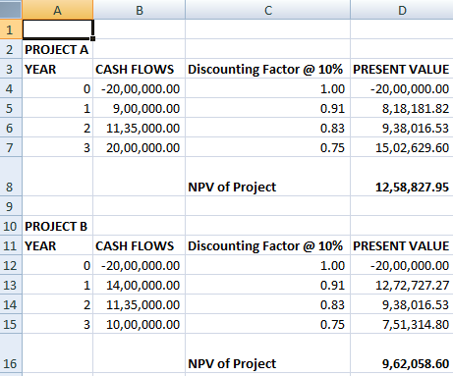Click PRESENT VALUE header in row 11
Screen dimensions: 453x376
[x=402, y=245]
